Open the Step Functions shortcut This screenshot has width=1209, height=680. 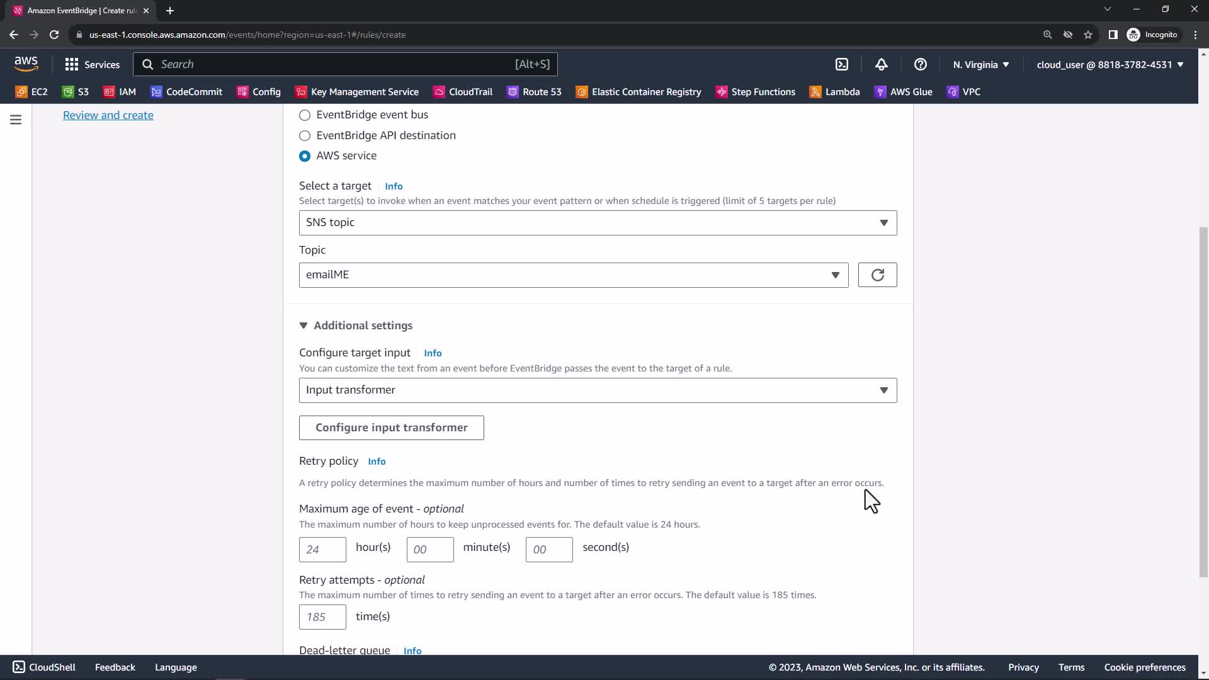click(756, 92)
